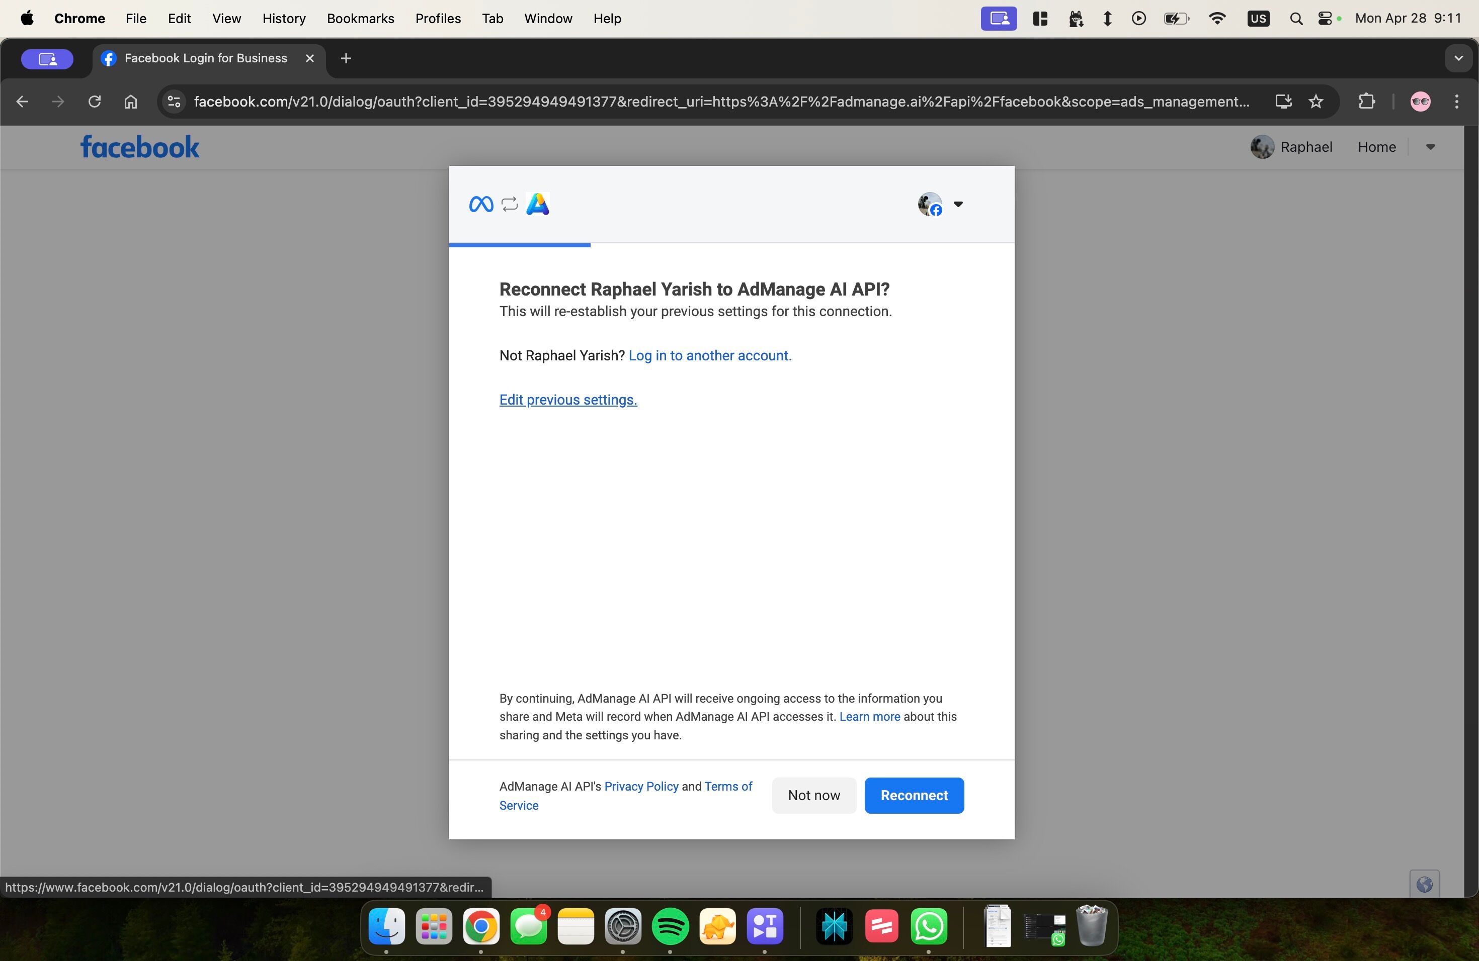Click the new tab plus button

(346, 58)
